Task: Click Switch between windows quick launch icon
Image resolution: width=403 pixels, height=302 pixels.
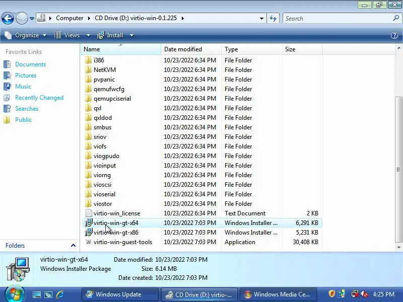Action: [x=48, y=294]
